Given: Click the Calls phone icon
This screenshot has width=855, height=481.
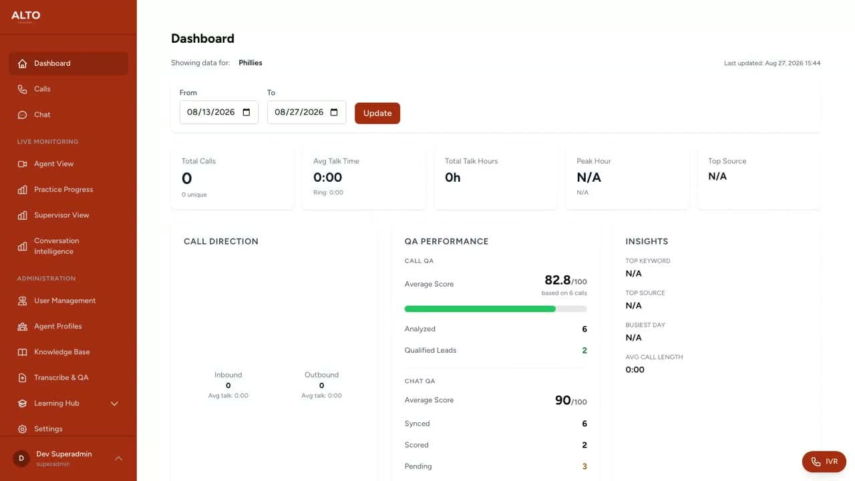Looking at the screenshot, I should click(x=22, y=89).
